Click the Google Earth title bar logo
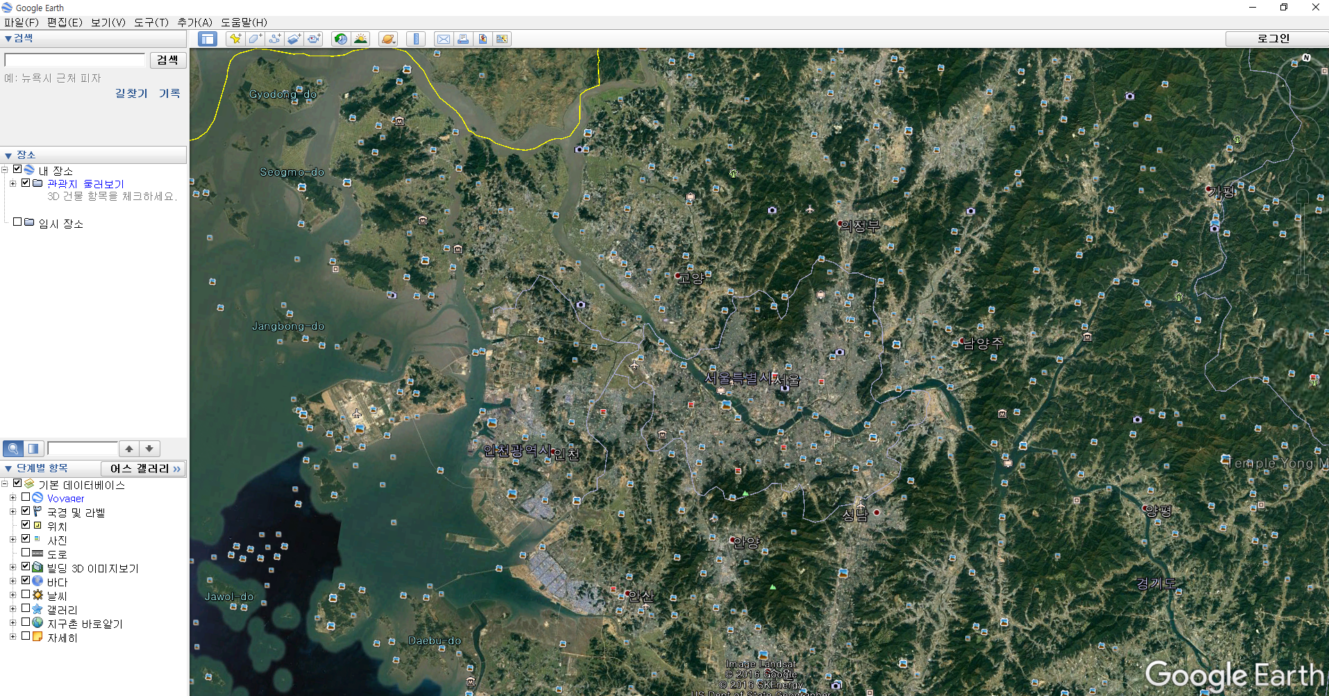This screenshot has height=696, width=1329. coord(7,8)
